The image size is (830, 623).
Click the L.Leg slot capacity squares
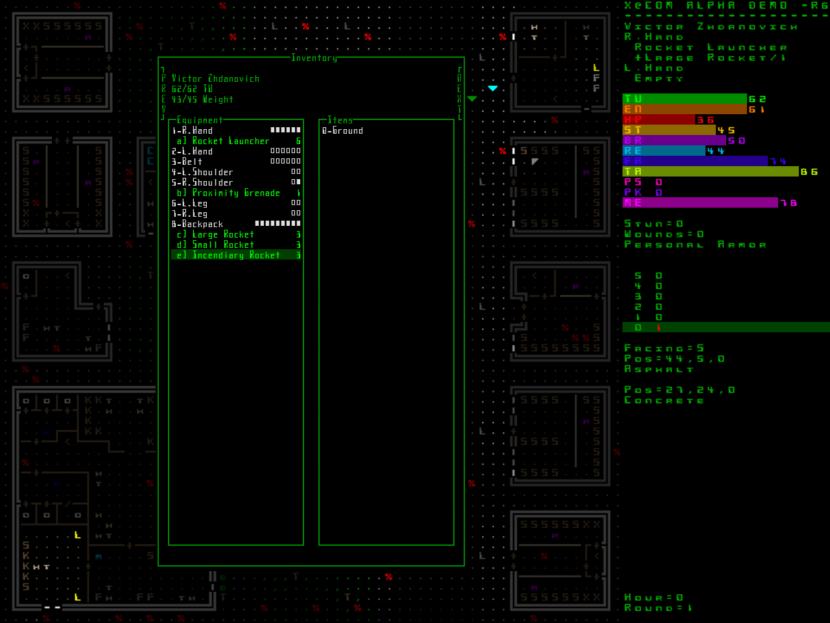pyautogui.click(x=296, y=202)
